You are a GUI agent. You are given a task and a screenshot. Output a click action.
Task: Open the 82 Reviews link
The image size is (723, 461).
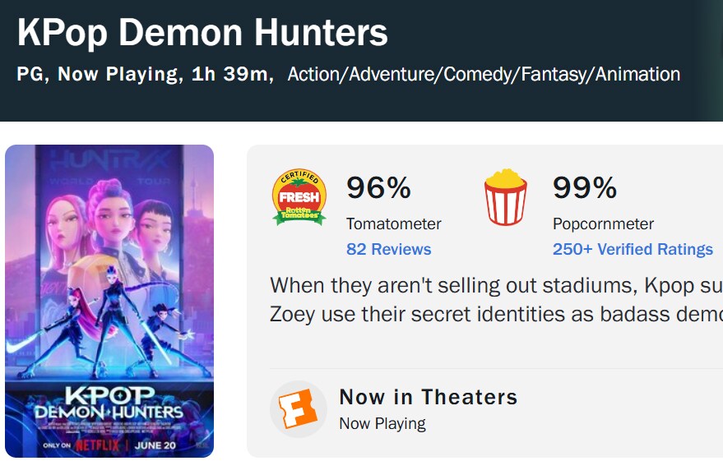point(389,249)
